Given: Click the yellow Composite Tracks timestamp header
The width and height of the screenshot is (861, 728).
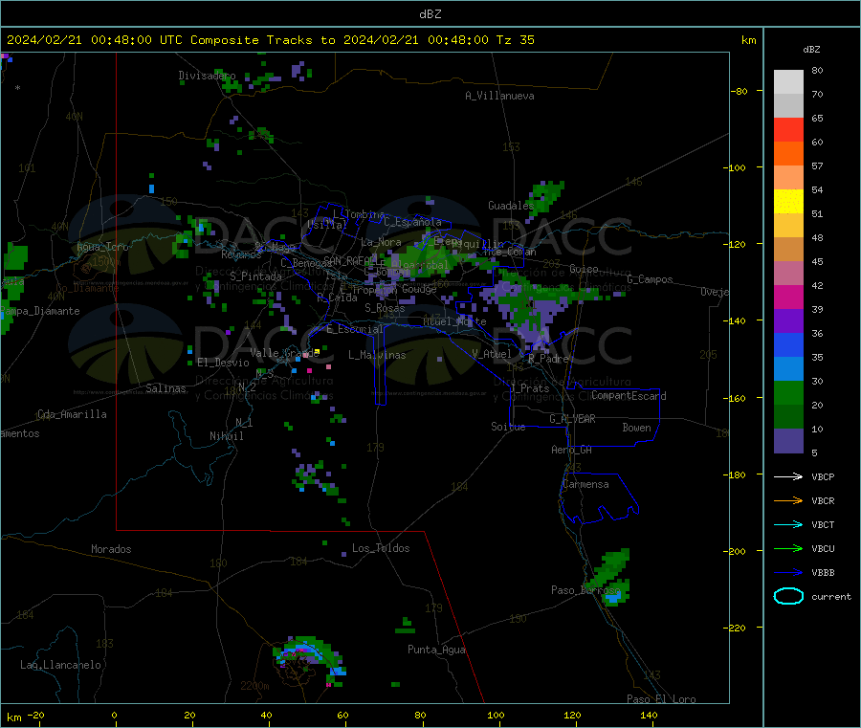Looking at the screenshot, I should tap(270, 40).
